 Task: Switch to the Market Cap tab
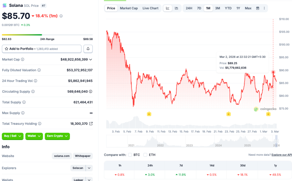coord(129,8)
